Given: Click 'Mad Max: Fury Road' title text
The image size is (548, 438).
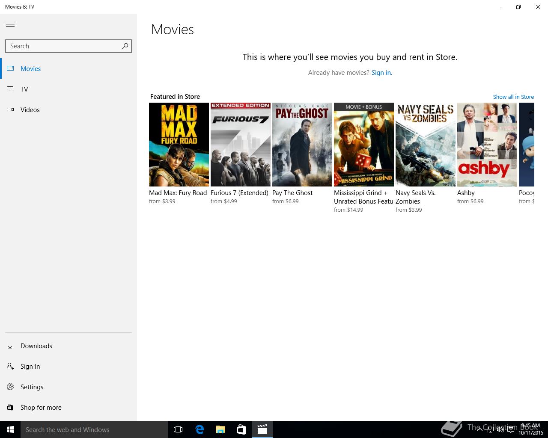Looking at the screenshot, I should (x=178, y=193).
